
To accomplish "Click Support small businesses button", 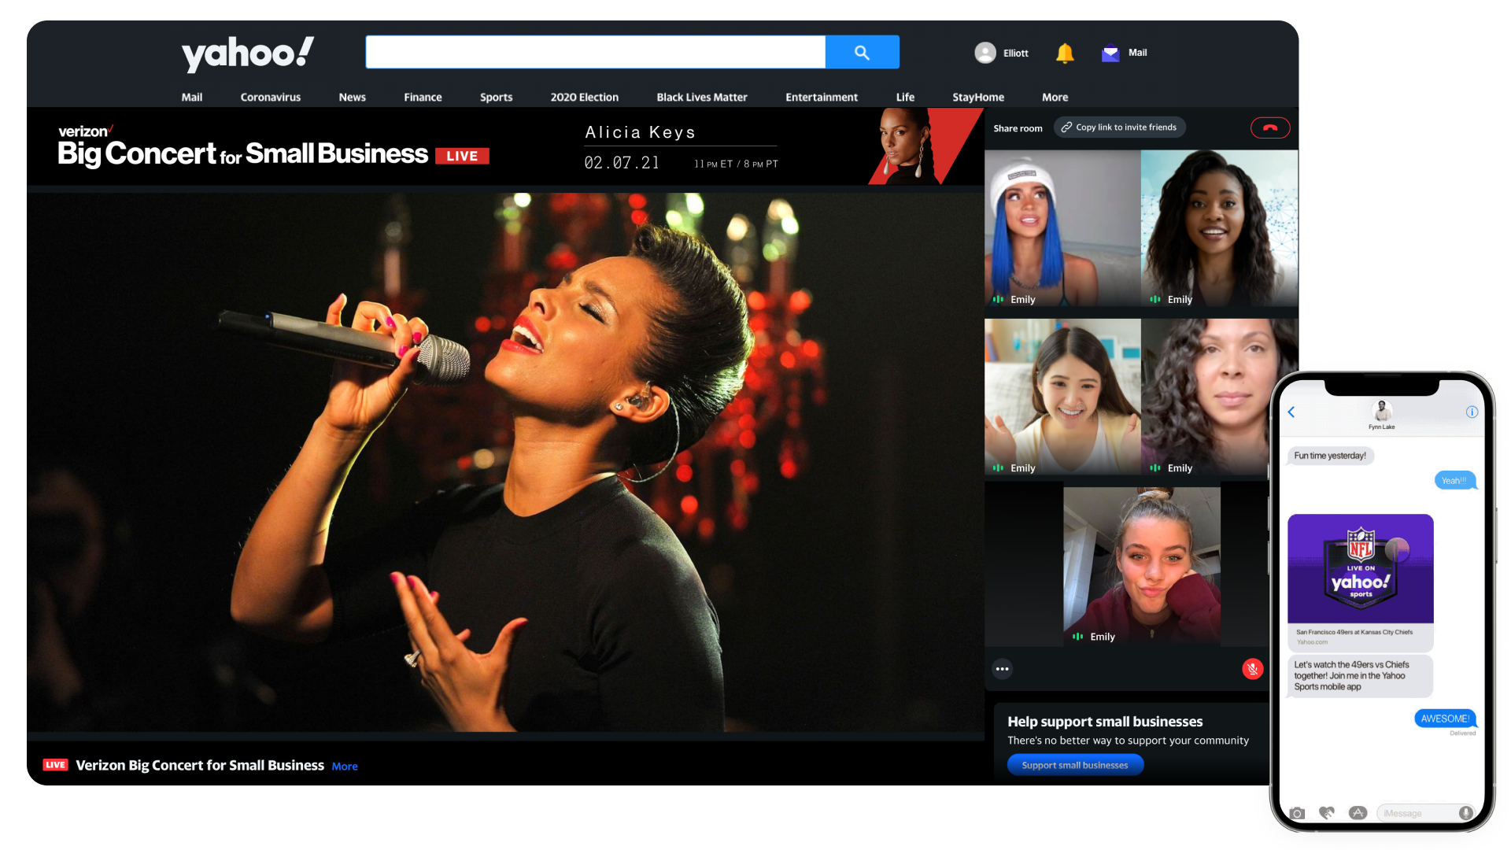I will (x=1074, y=765).
